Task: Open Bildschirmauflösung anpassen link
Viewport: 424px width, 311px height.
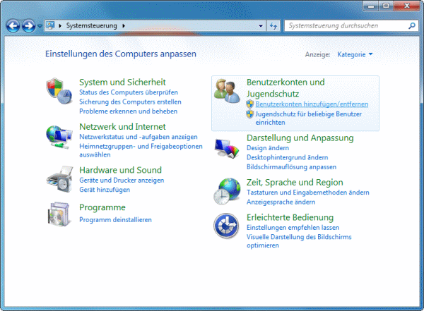Action: point(291,167)
